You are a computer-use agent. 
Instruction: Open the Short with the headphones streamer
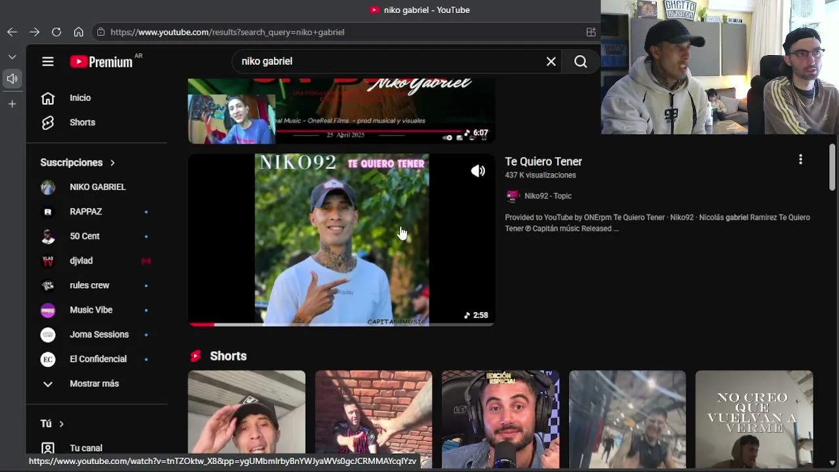(x=500, y=420)
